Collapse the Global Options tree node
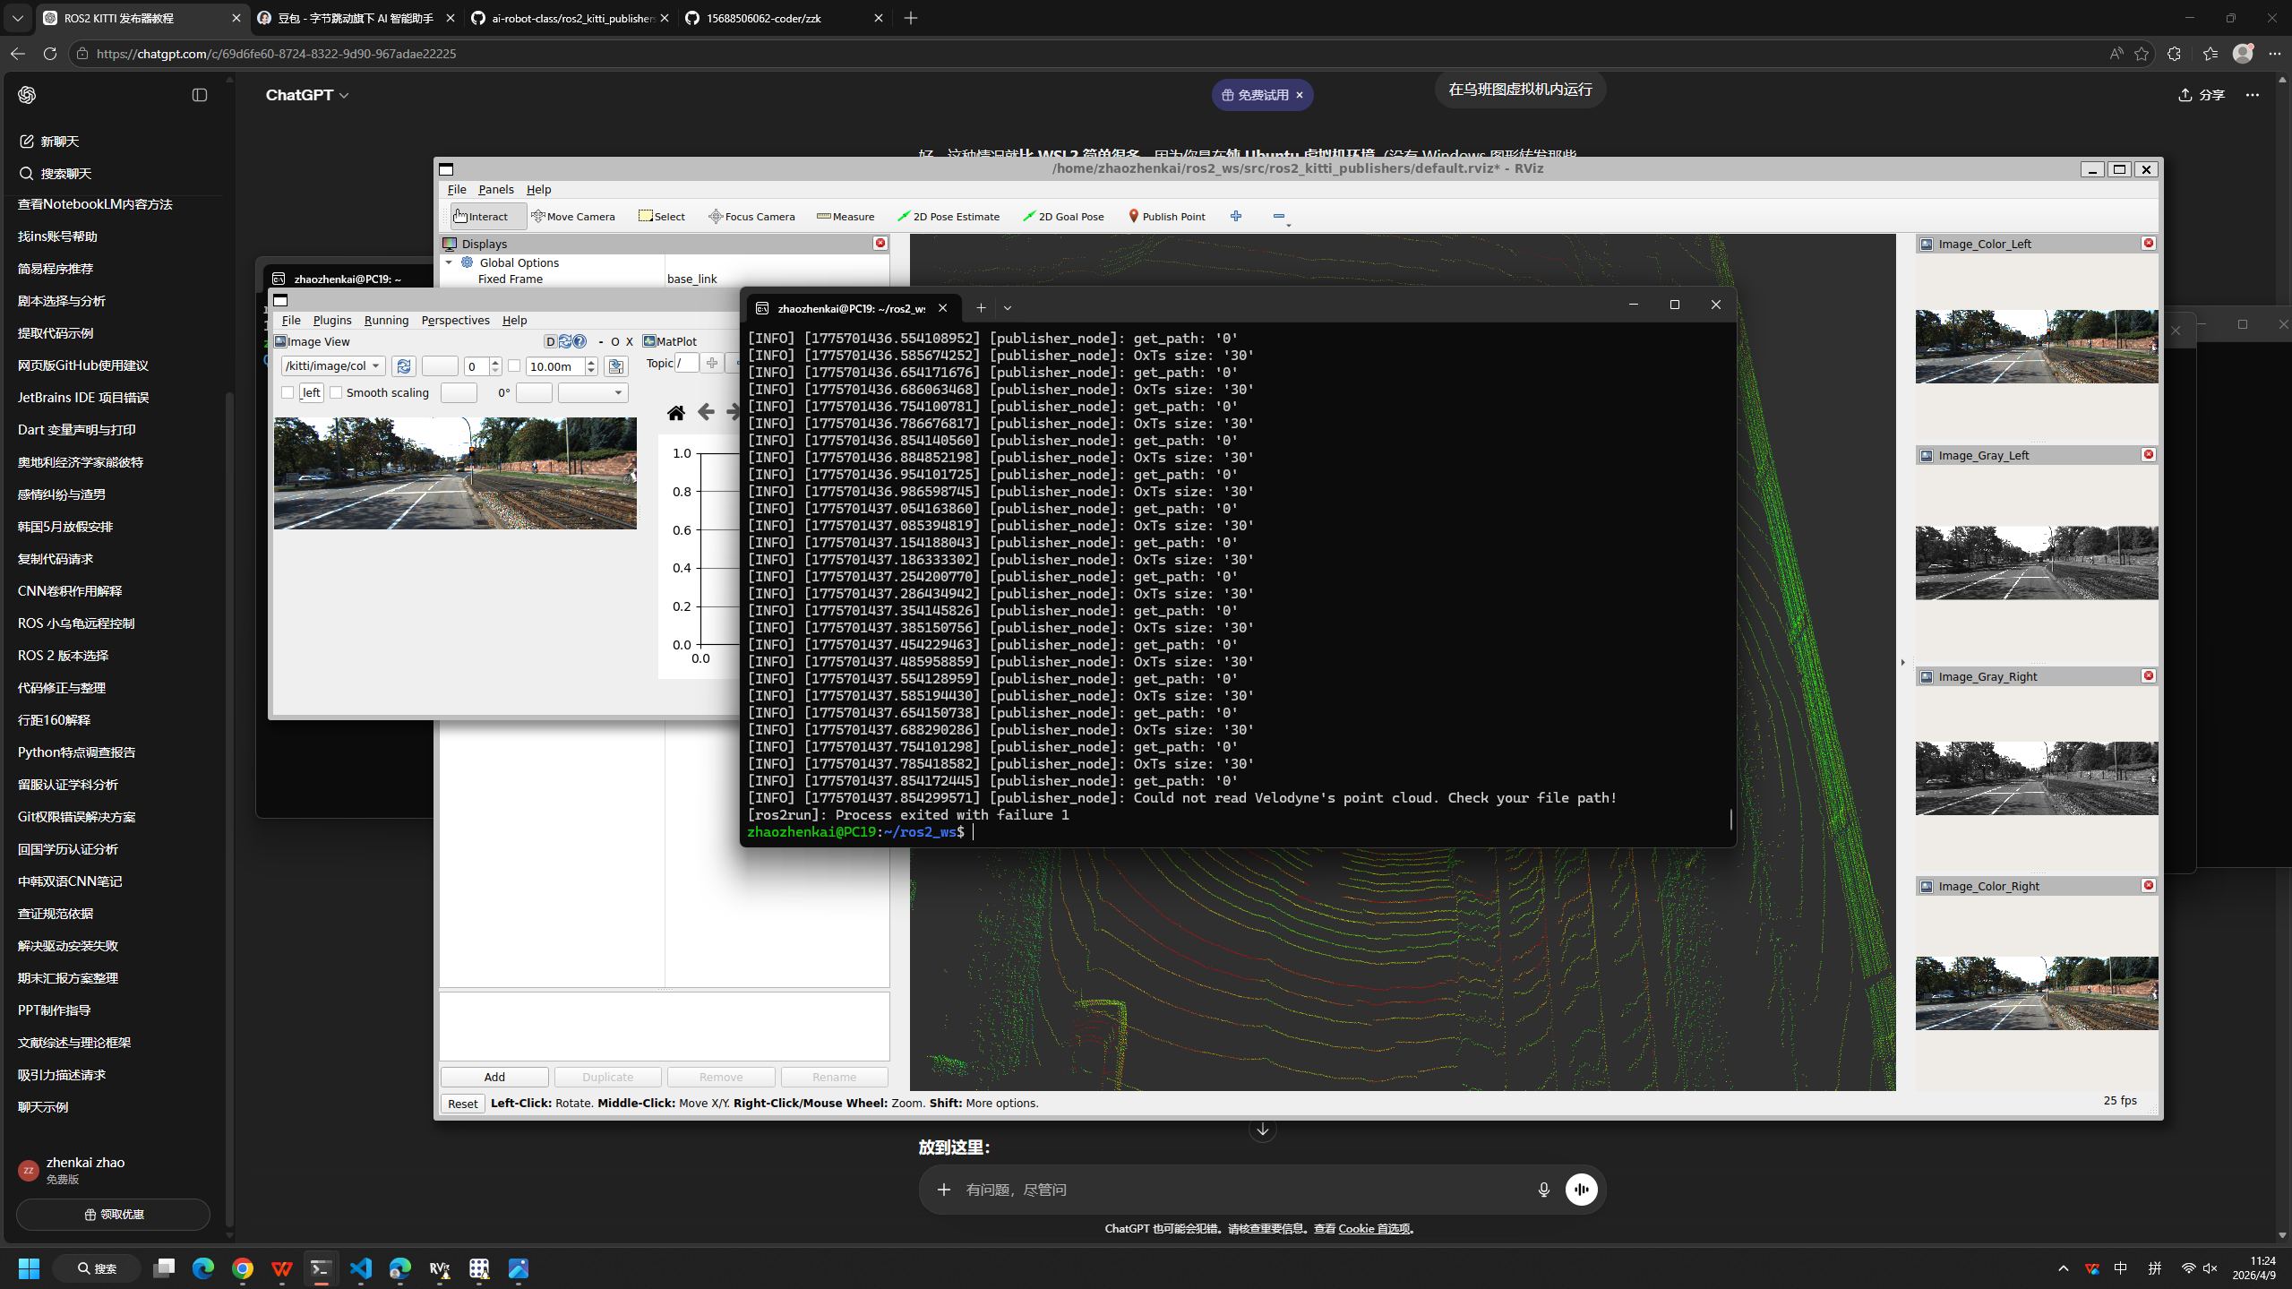 click(x=450, y=262)
